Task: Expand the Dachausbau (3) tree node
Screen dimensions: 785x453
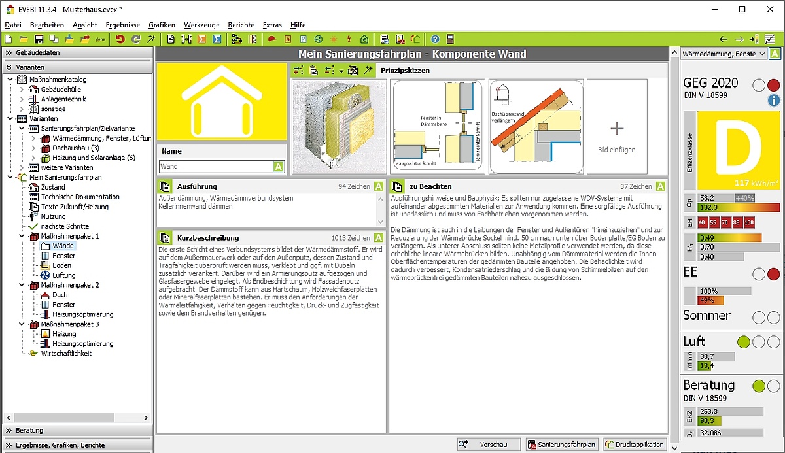Action: point(33,148)
